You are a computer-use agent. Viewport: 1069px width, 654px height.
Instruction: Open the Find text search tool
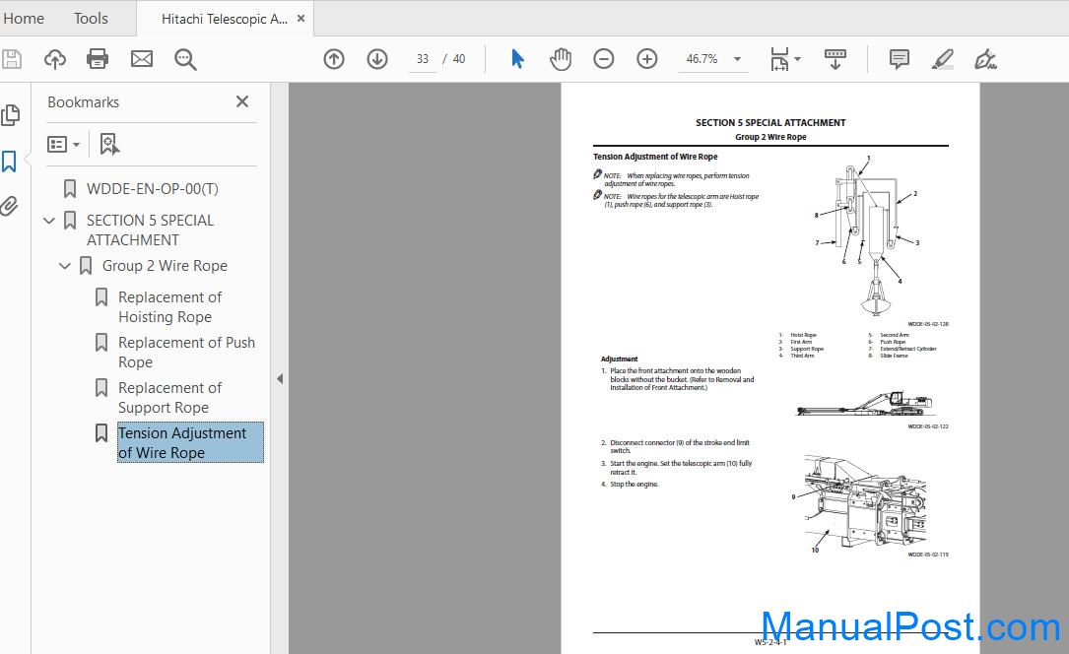[x=185, y=59]
